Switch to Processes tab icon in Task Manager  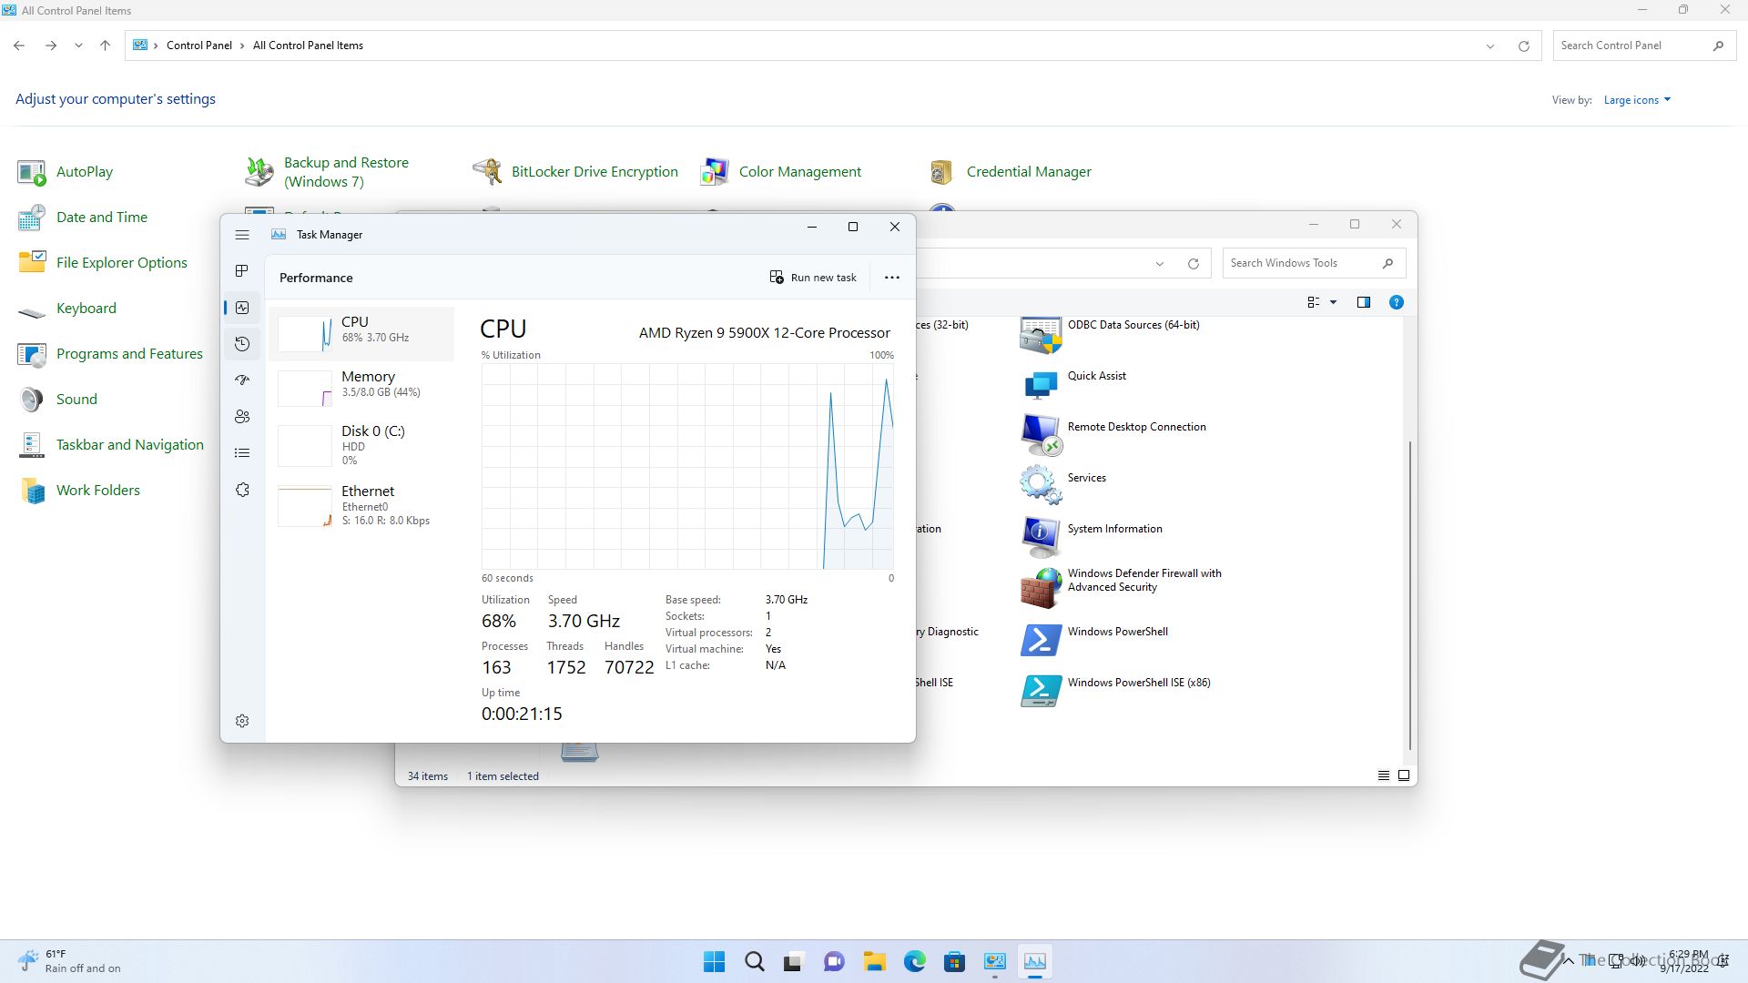click(242, 271)
